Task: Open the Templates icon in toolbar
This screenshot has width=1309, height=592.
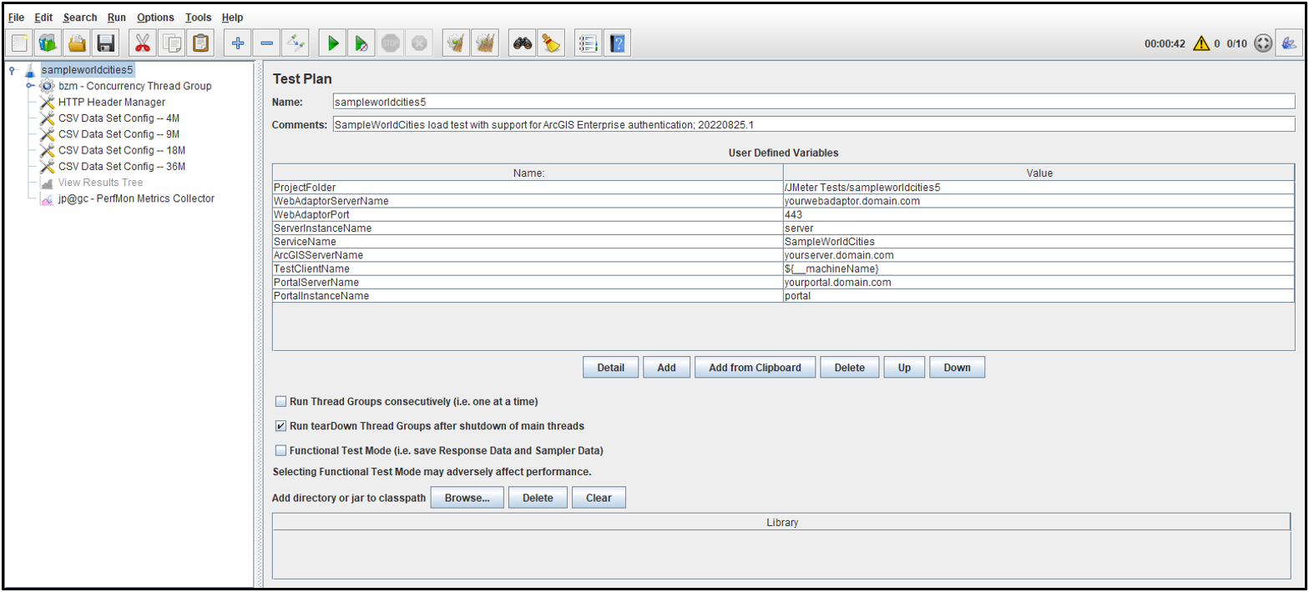Action: [48, 43]
